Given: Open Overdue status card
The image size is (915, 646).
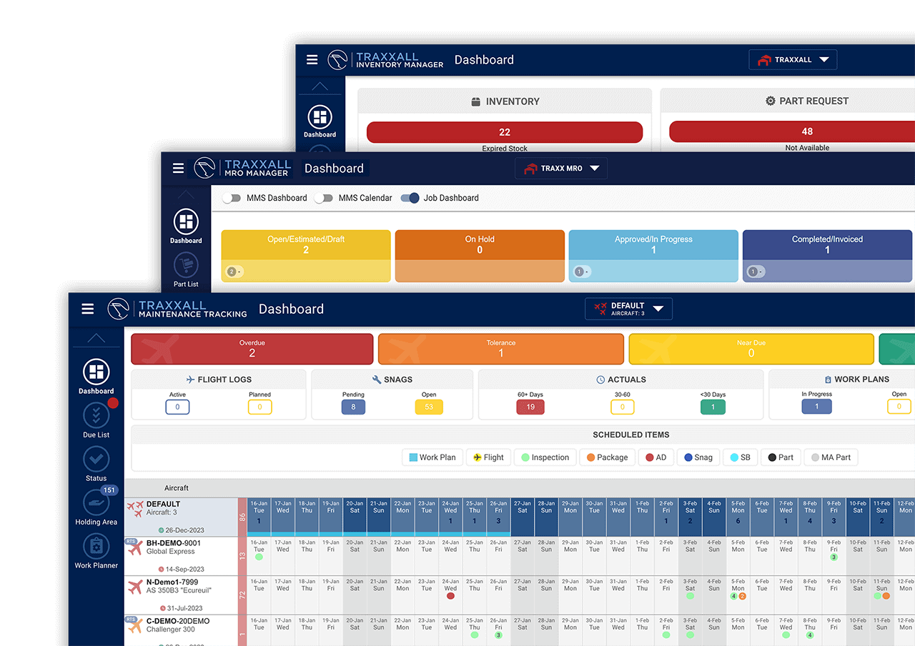Looking at the screenshot, I should click(252, 349).
